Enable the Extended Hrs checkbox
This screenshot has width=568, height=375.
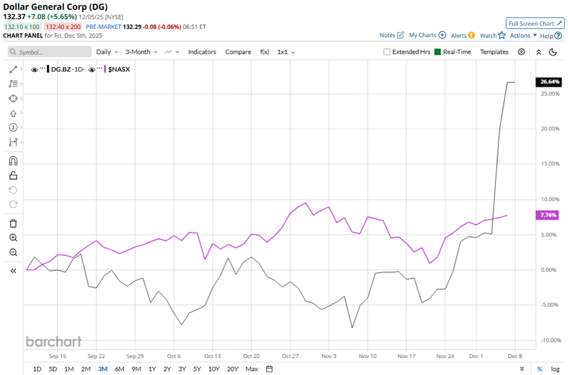[387, 52]
